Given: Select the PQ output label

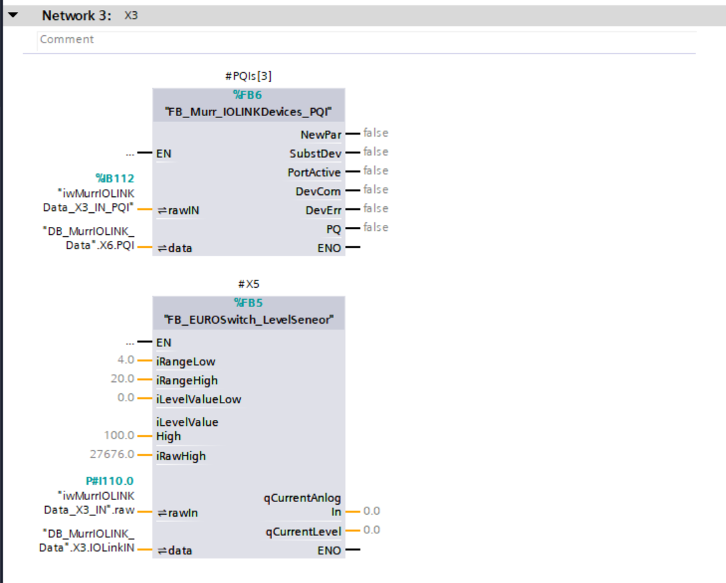Looking at the screenshot, I should pos(333,229).
